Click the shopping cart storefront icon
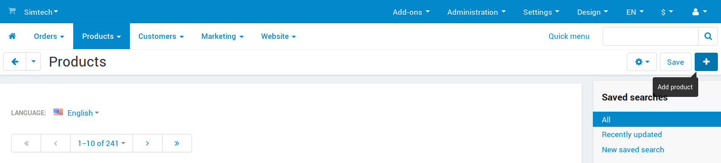This screenshot has height=163, width=721. tap(12, 11)
